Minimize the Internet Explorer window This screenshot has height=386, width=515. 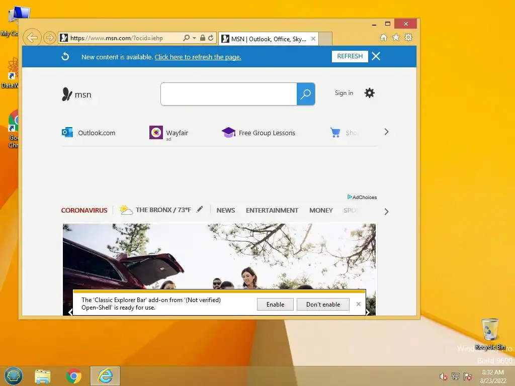click(374, 24)
